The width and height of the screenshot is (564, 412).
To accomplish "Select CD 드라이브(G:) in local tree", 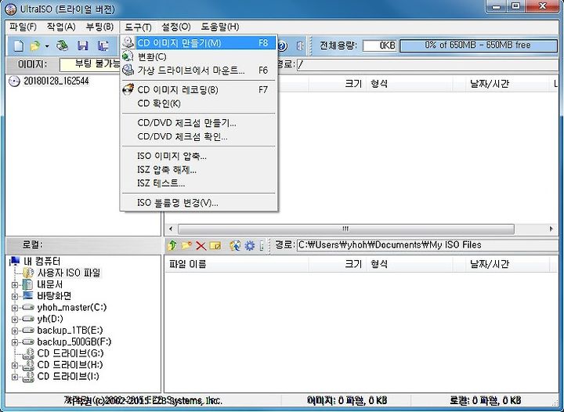I will tap(70, 353).
